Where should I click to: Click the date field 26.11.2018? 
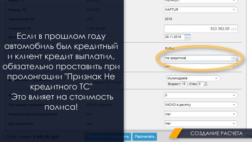click(x=174, y=37)
